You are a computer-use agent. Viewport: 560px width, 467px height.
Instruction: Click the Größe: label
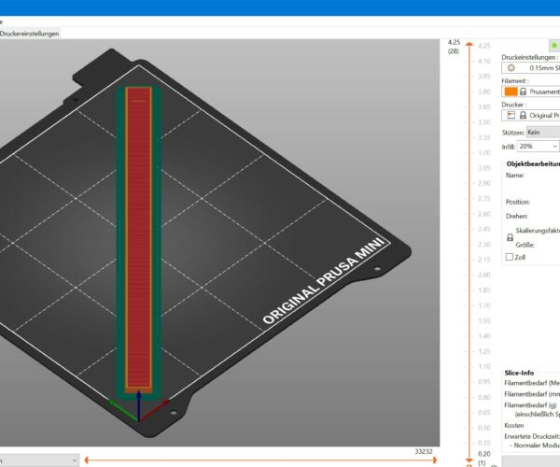point(525,245)
